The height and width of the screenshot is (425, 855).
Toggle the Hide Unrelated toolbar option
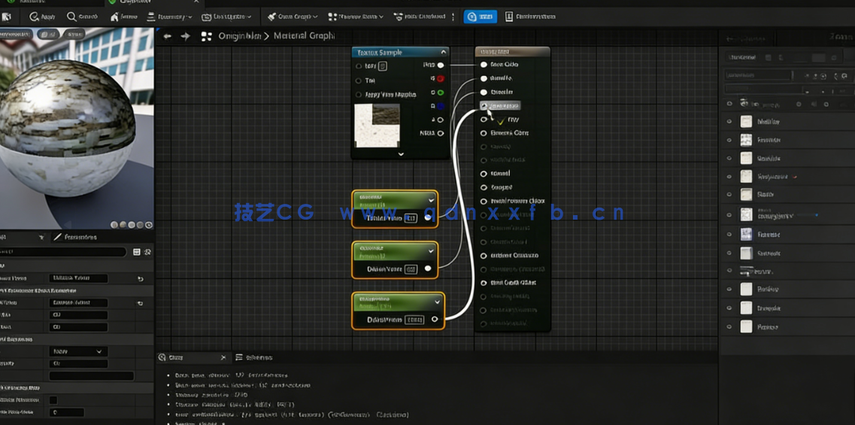pyautogui.click(x=419, y=17)
